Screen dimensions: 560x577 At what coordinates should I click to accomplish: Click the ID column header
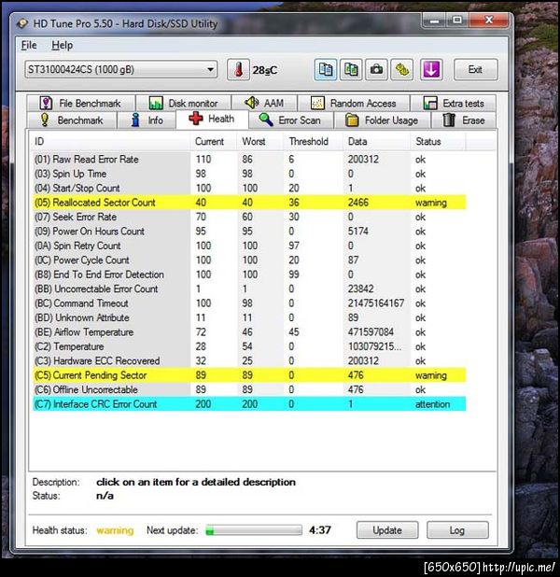pyautogui.click(x=109, y=142)
